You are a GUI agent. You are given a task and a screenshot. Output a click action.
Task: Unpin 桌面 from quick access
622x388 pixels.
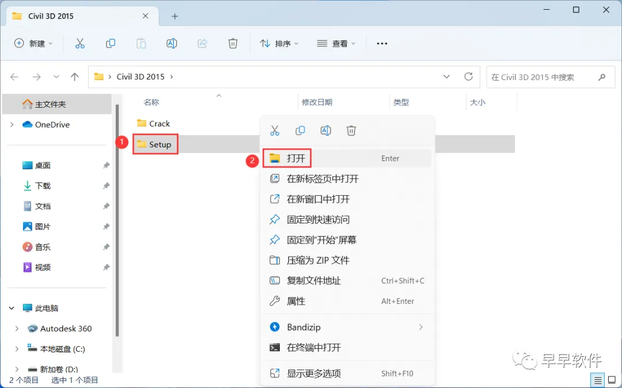pos(106,165)
